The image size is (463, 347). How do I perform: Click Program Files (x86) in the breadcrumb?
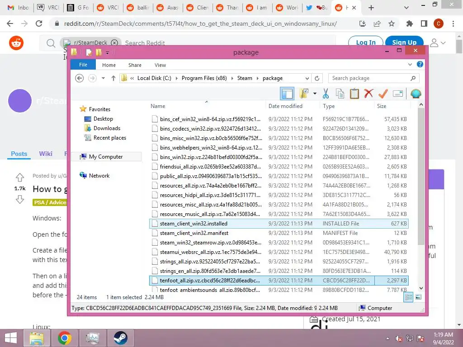click(x=204, y=78)
